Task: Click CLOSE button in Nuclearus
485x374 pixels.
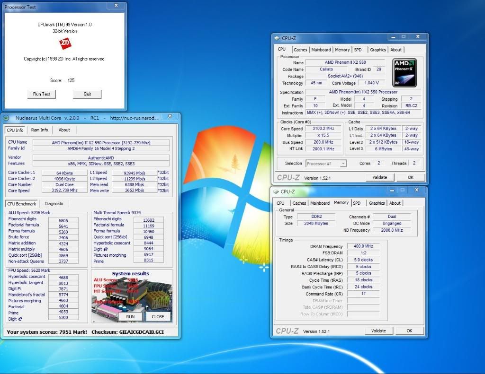Action: pyautogui.click(x=158, y=317)
